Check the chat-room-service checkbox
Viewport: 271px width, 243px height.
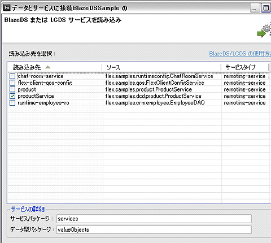12,76
